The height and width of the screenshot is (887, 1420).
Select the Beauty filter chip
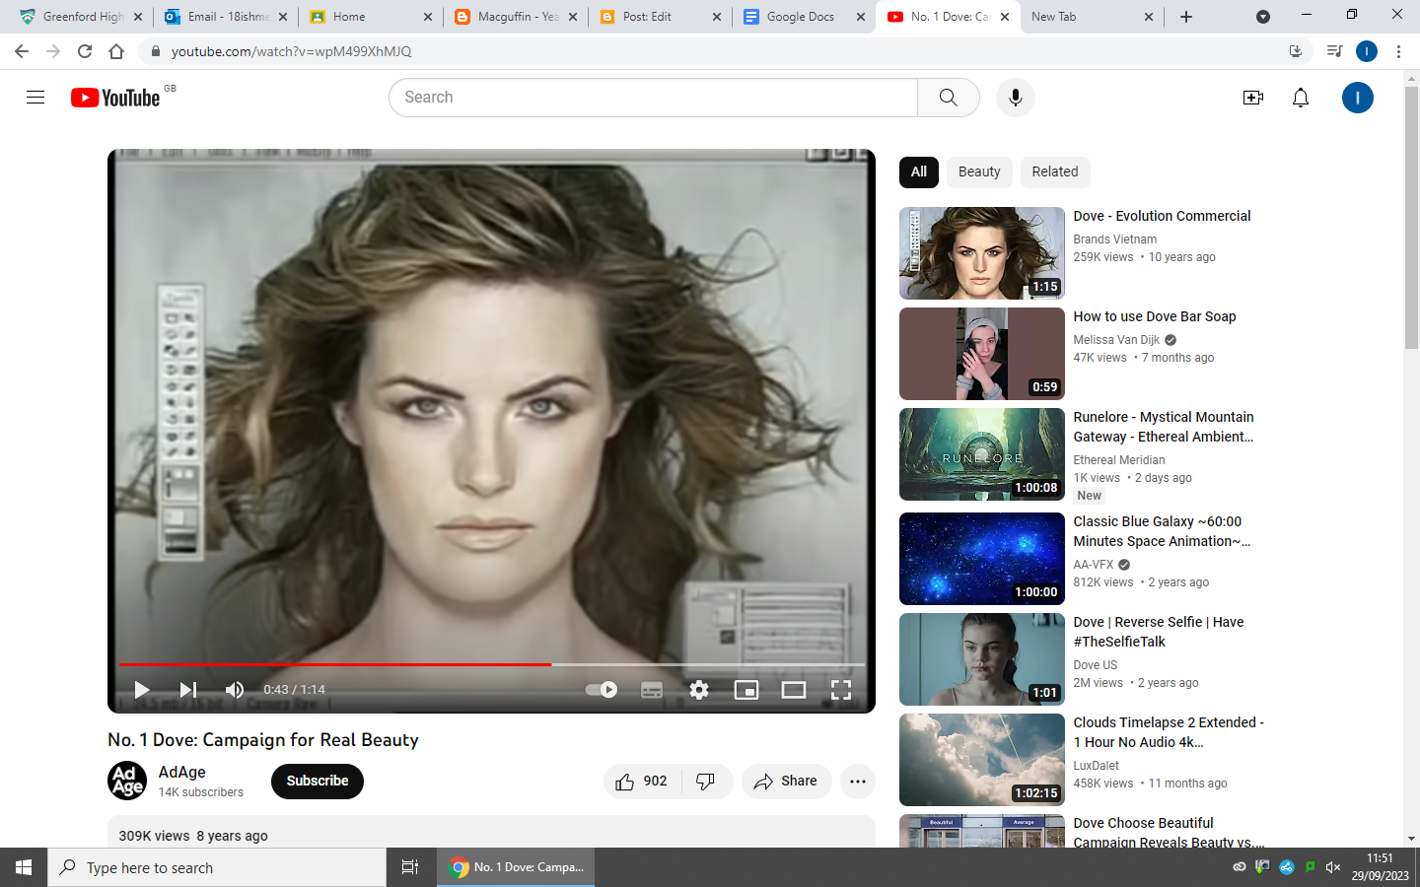[x=979, y=171]
